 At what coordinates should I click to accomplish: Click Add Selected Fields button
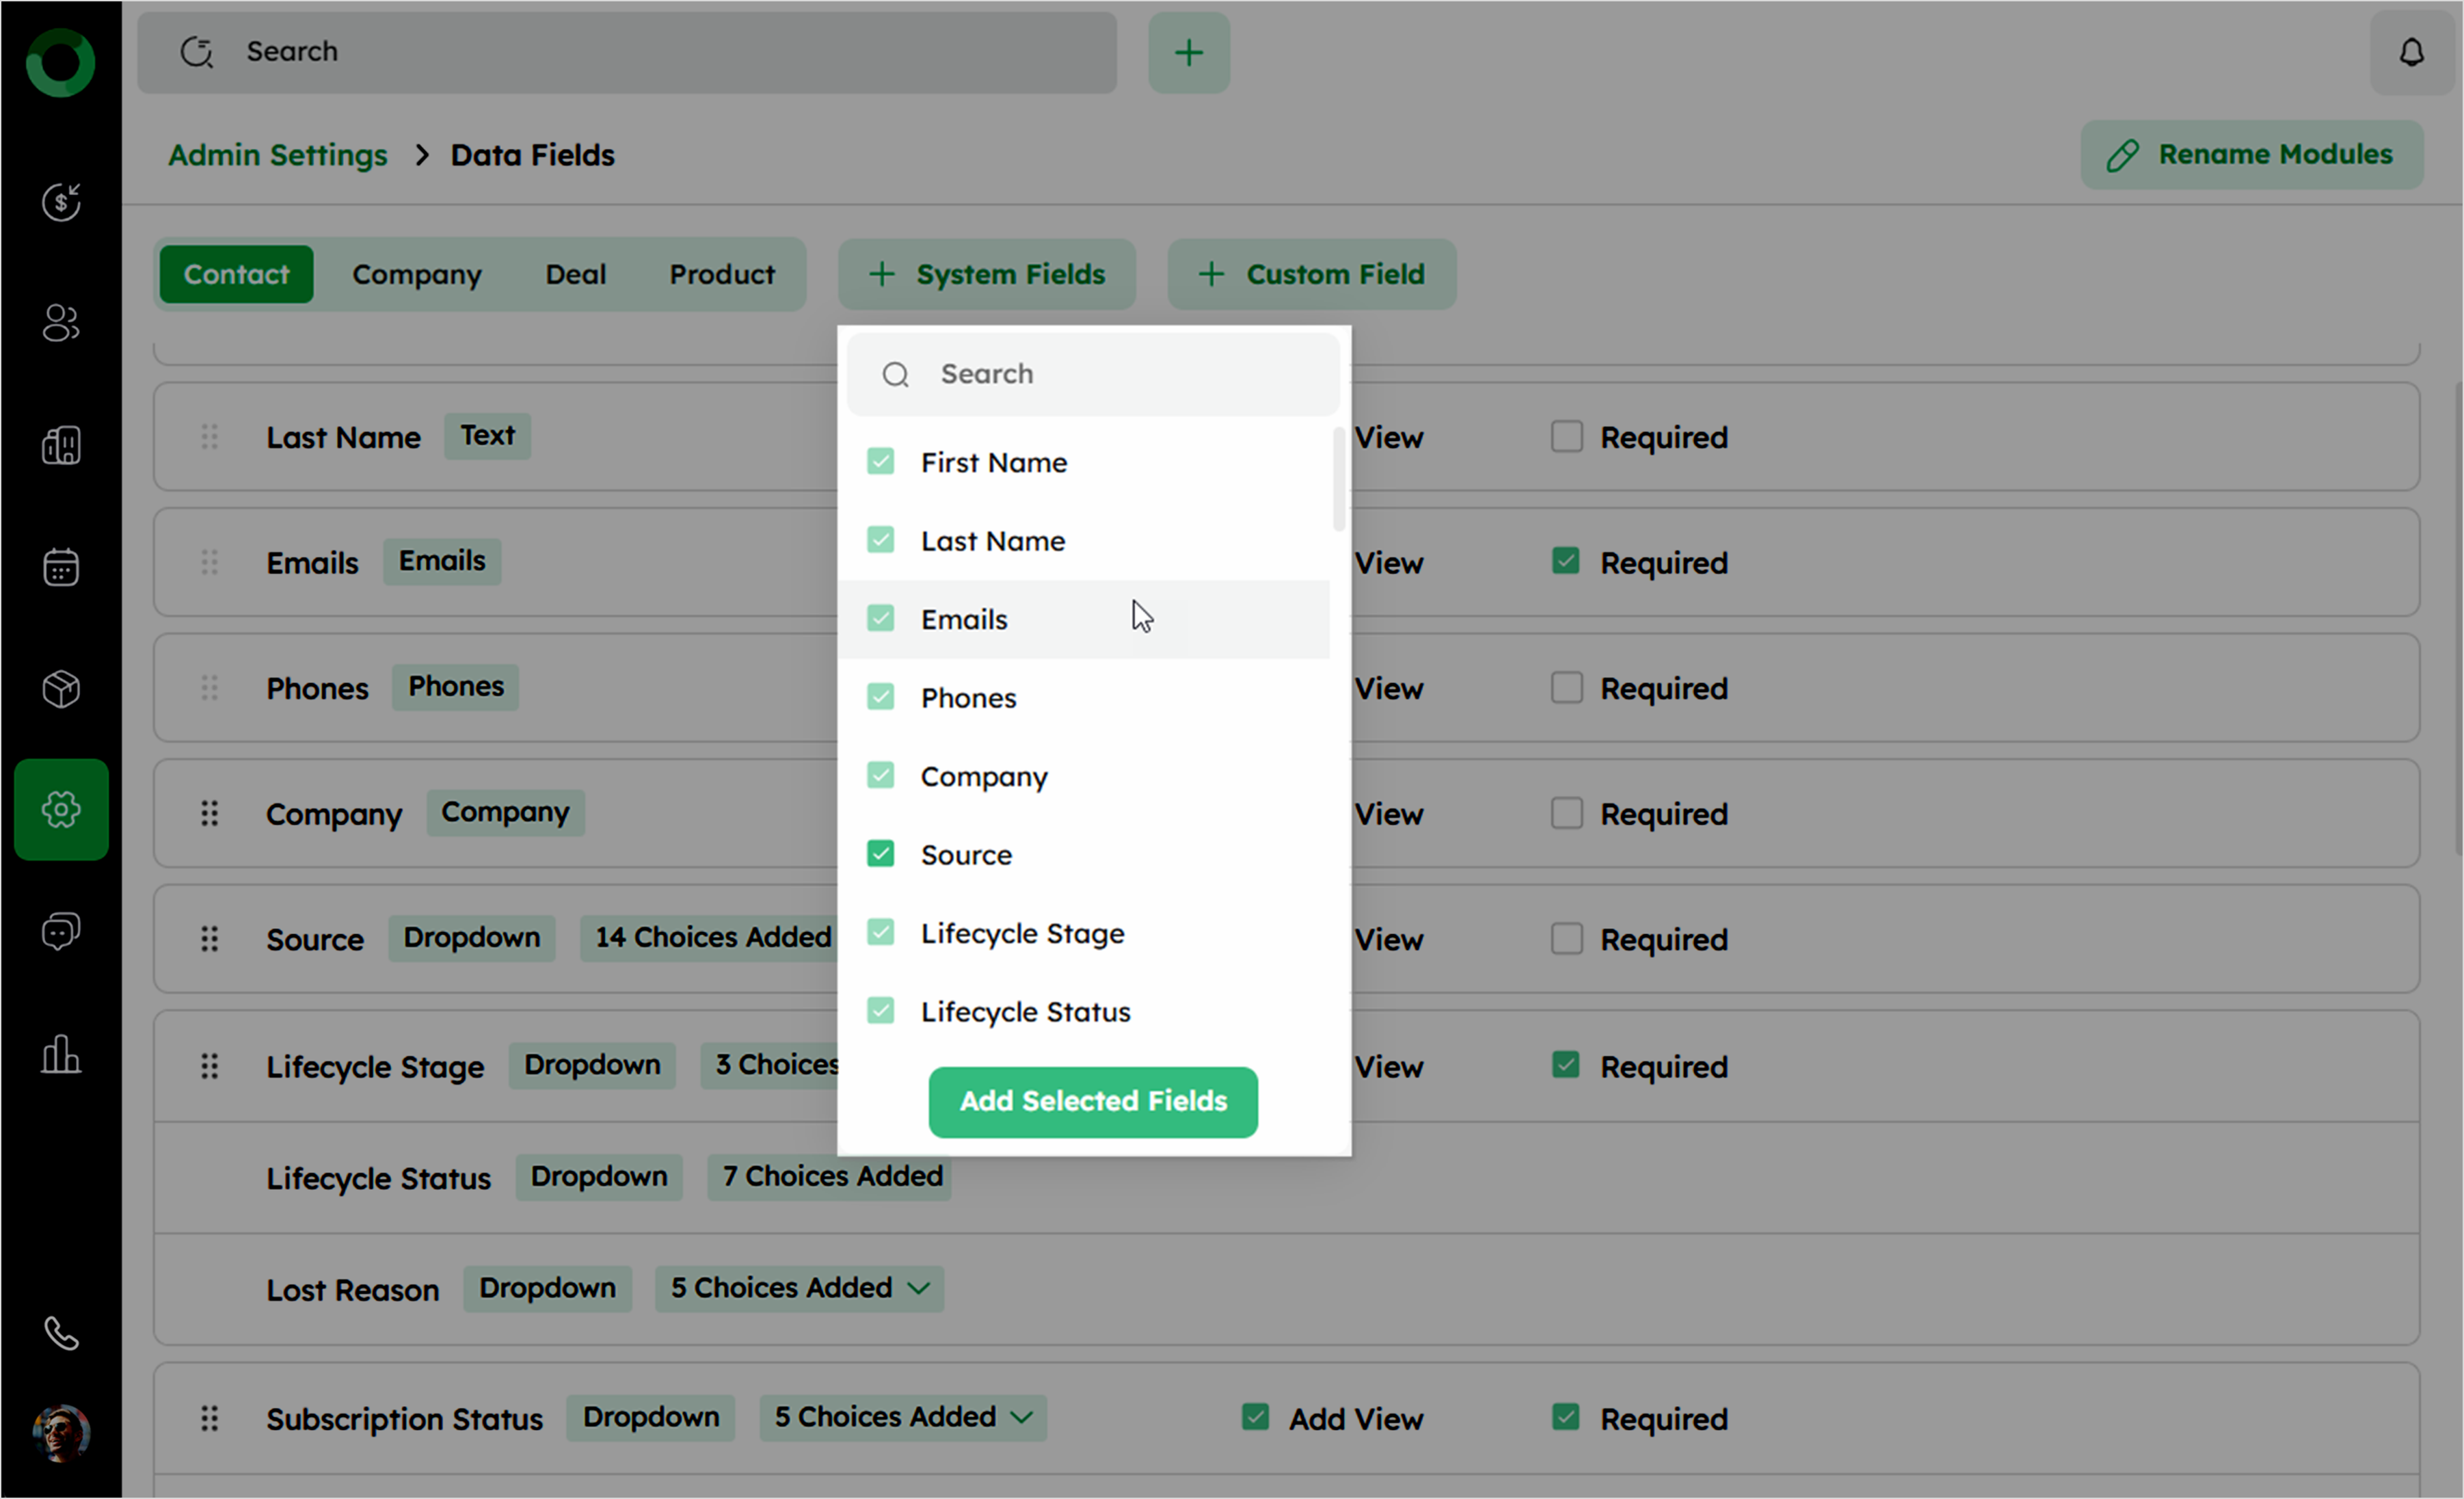(x=1092, y=1101)
